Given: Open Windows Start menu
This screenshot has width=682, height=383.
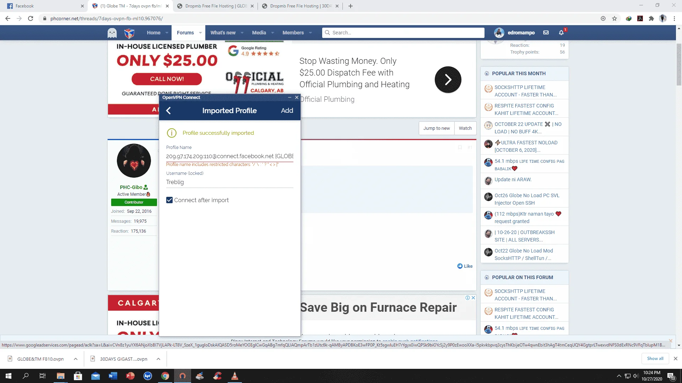Looking at the screenshot, I should pos(9,376).
